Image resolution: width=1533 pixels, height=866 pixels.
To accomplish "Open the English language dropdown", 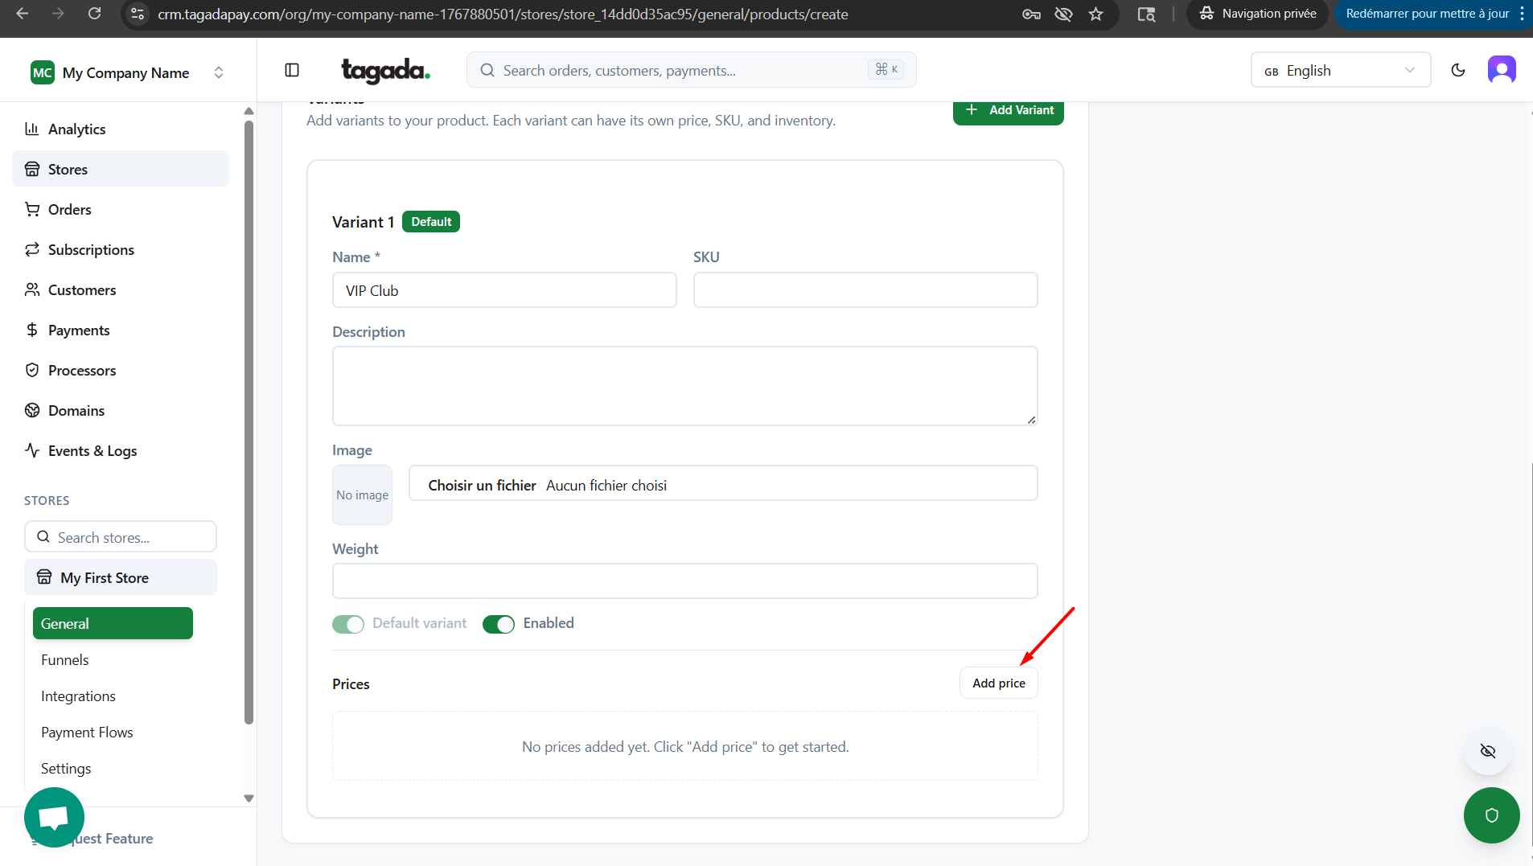I will coord(1340,71).
